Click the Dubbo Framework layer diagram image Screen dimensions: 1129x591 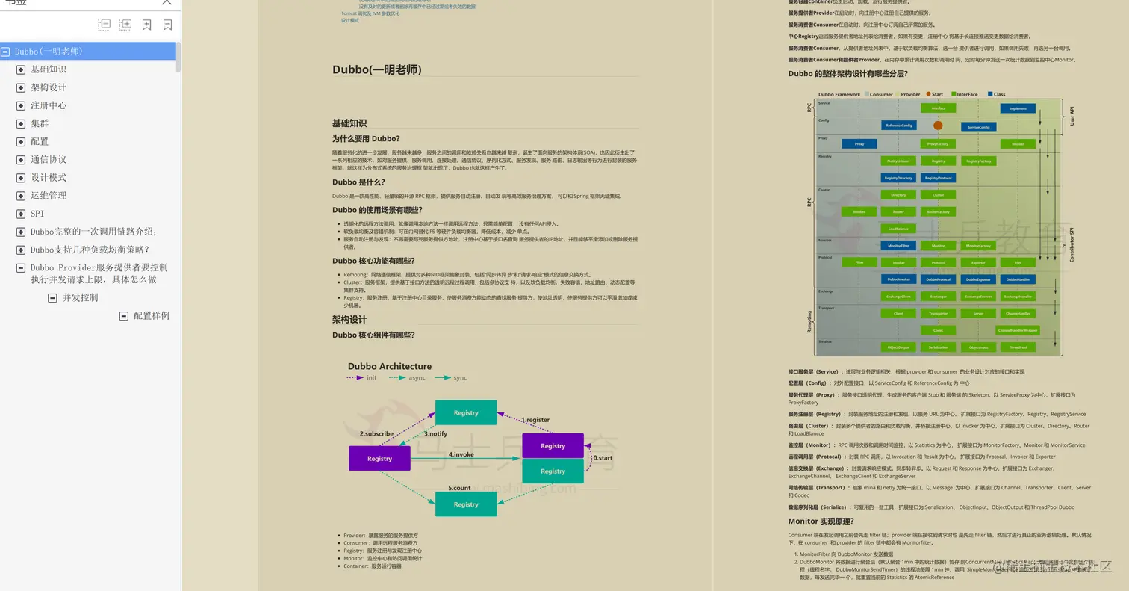941,223
